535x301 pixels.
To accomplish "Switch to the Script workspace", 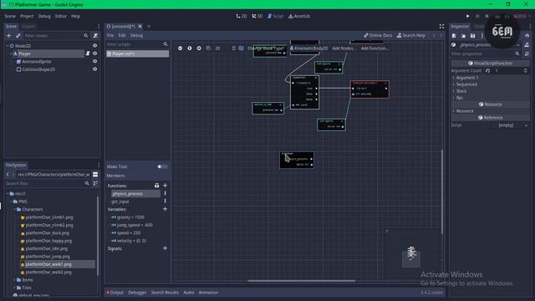I will [275, 16].
